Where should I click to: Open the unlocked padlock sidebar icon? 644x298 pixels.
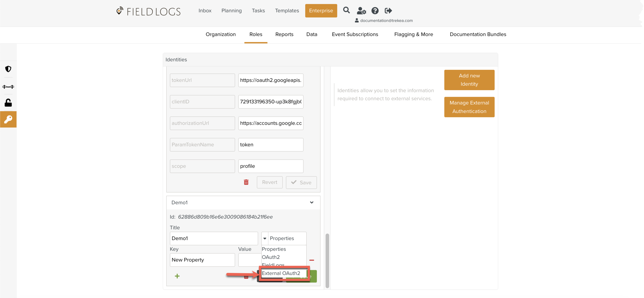coord(8,103)
